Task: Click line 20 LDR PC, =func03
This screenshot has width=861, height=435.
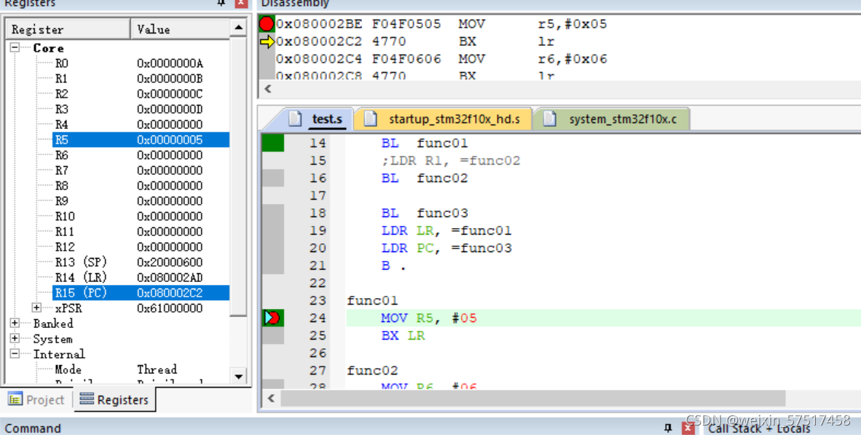Action: [x=447, y=248]
